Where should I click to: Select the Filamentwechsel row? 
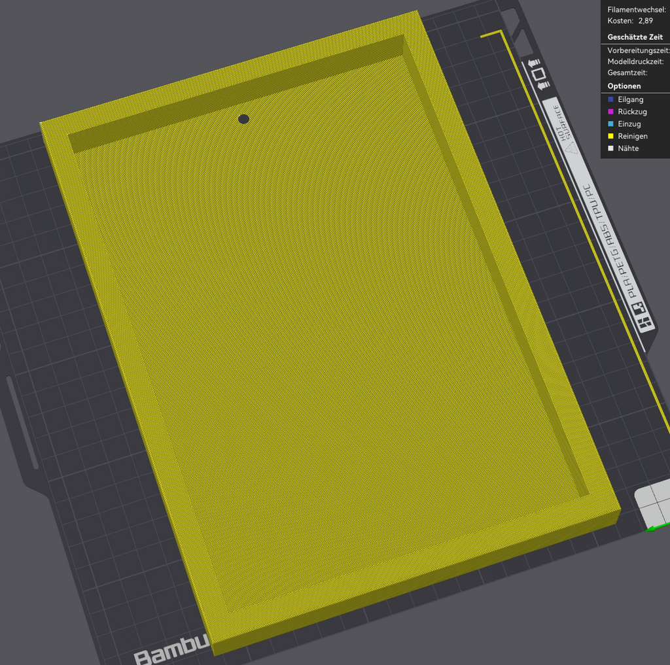coord(636,9)
